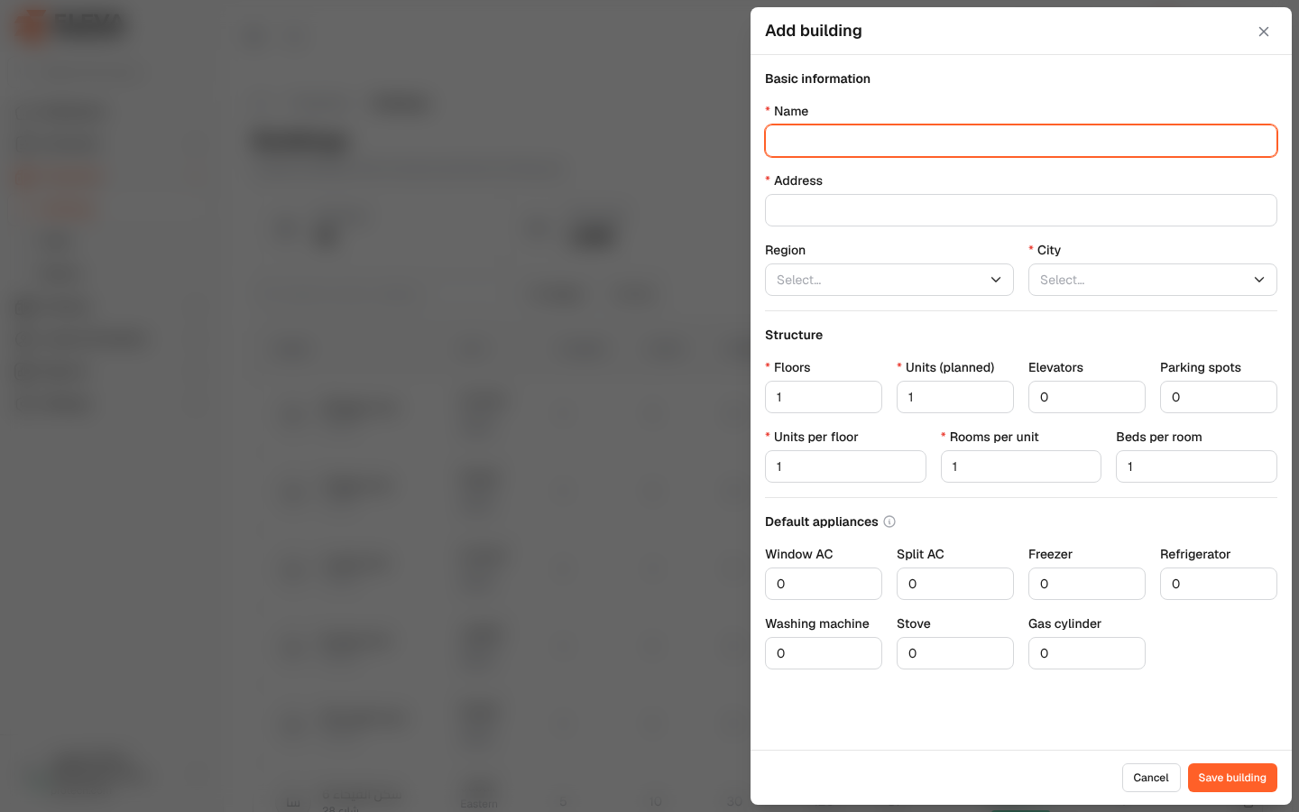
Task: Click into the Address field
Action: [x=1021, y=210]
